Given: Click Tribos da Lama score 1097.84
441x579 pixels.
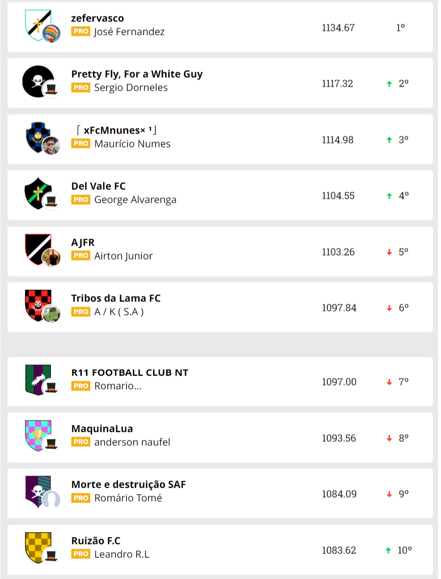Looking at the screenshot, I should click(x=339, y=308).
